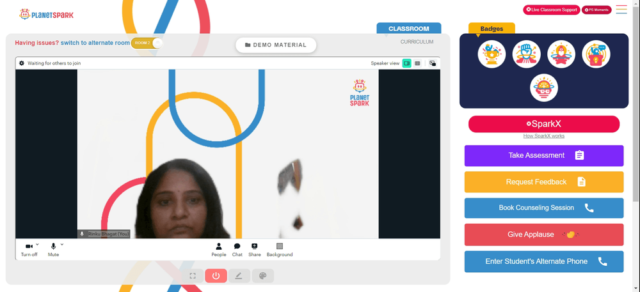
Task: Click the webcam video feed
Action: pos(228,154)
